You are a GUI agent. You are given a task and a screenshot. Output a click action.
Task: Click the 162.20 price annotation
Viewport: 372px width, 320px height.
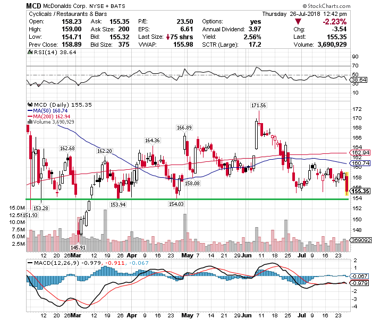104,151
